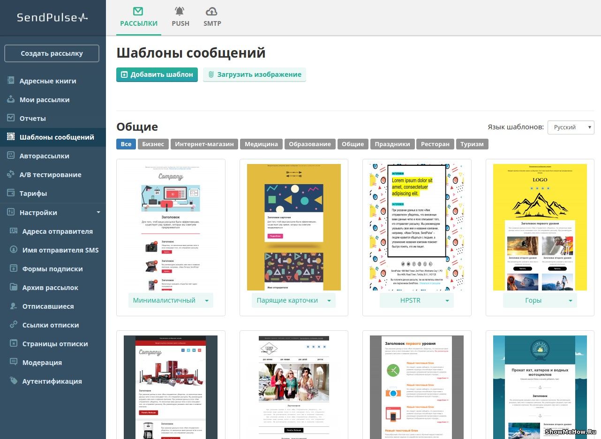Click the Тарифы wallet icon
This screenshot has height=439, width=601.
pos(11,193)
